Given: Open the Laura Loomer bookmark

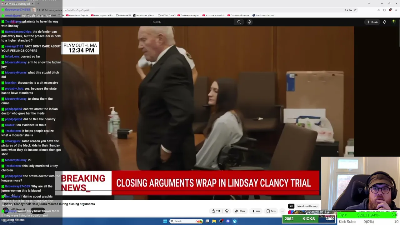Looking at the screenshot, I should 144,15.
